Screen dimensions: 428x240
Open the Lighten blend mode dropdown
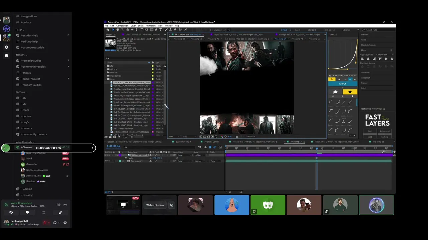pos(200,155)
